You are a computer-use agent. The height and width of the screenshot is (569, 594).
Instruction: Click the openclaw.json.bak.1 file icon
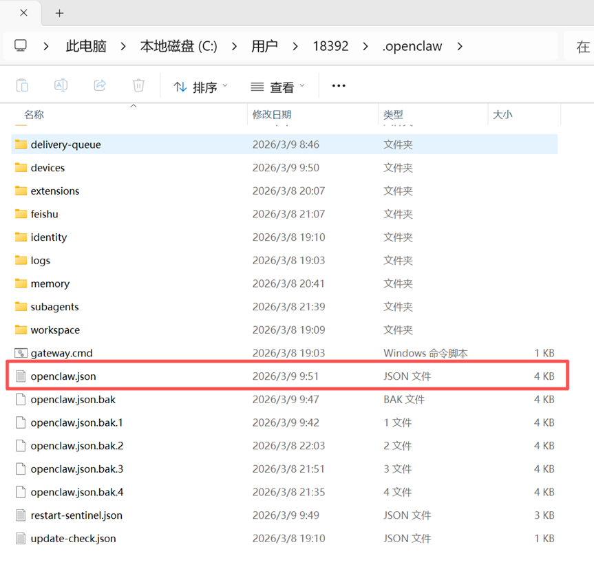[x=21, y=422]
